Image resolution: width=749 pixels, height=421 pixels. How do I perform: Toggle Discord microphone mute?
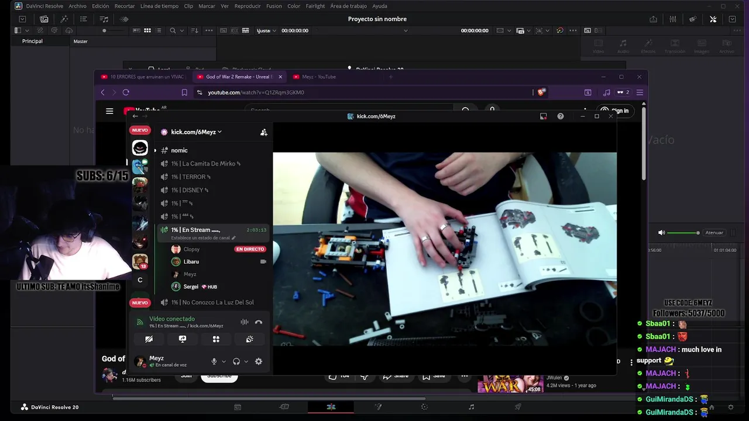pos(214,361)
